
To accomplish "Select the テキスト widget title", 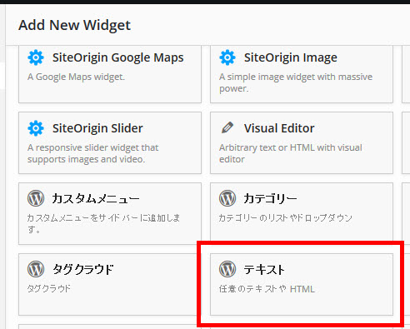I will click(264, 270).
